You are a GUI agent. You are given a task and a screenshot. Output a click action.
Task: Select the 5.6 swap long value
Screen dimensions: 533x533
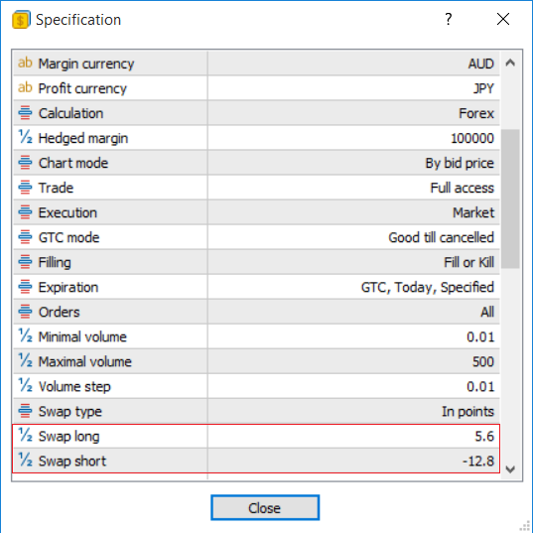[x=484, y=437]
